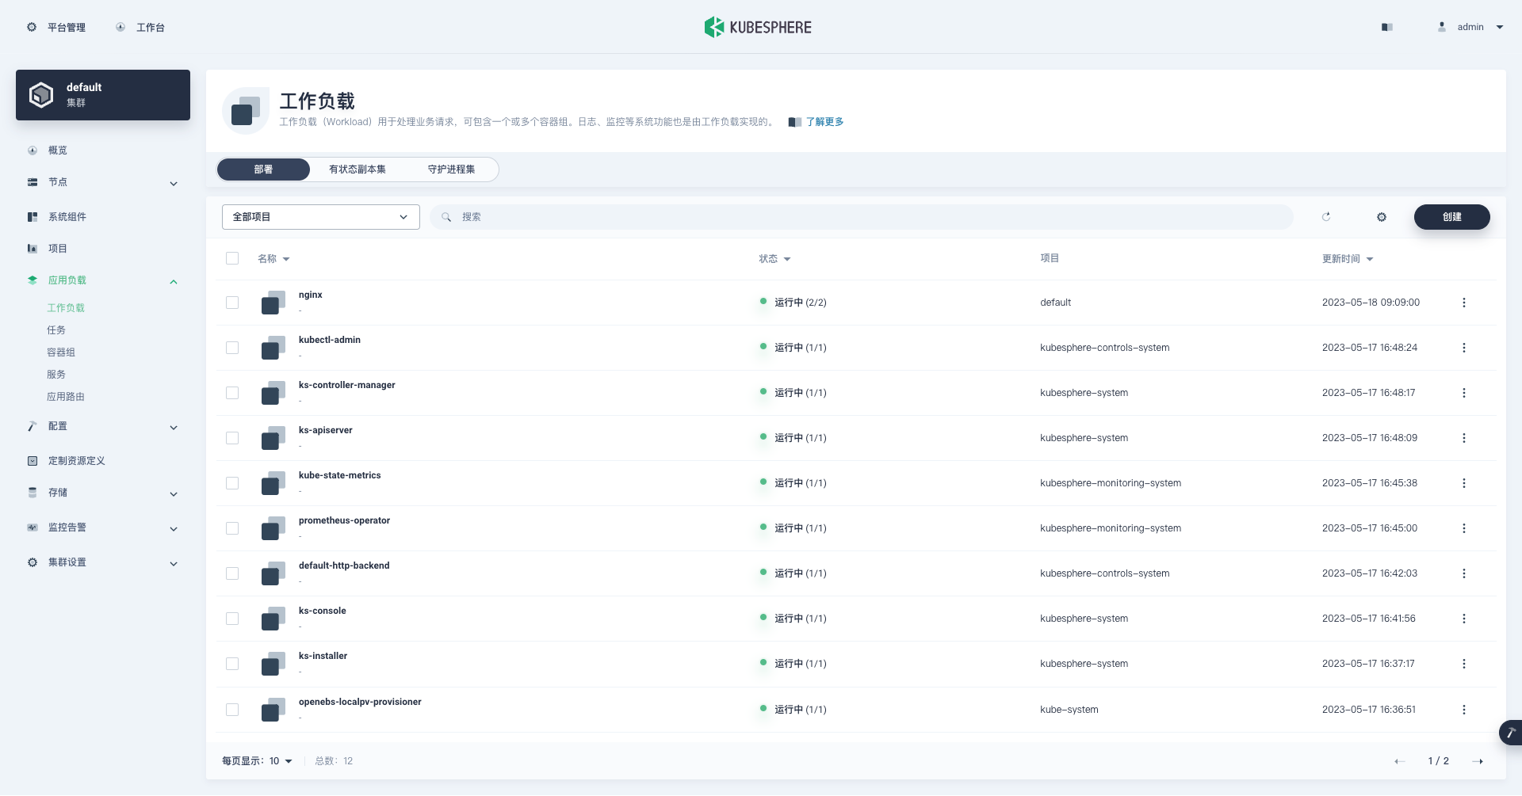Check the default-http-backend row checkbox

(x=232, y=573)
